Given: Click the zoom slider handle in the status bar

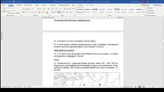Looking at the screenshot, I should click(x=153, y=87).
